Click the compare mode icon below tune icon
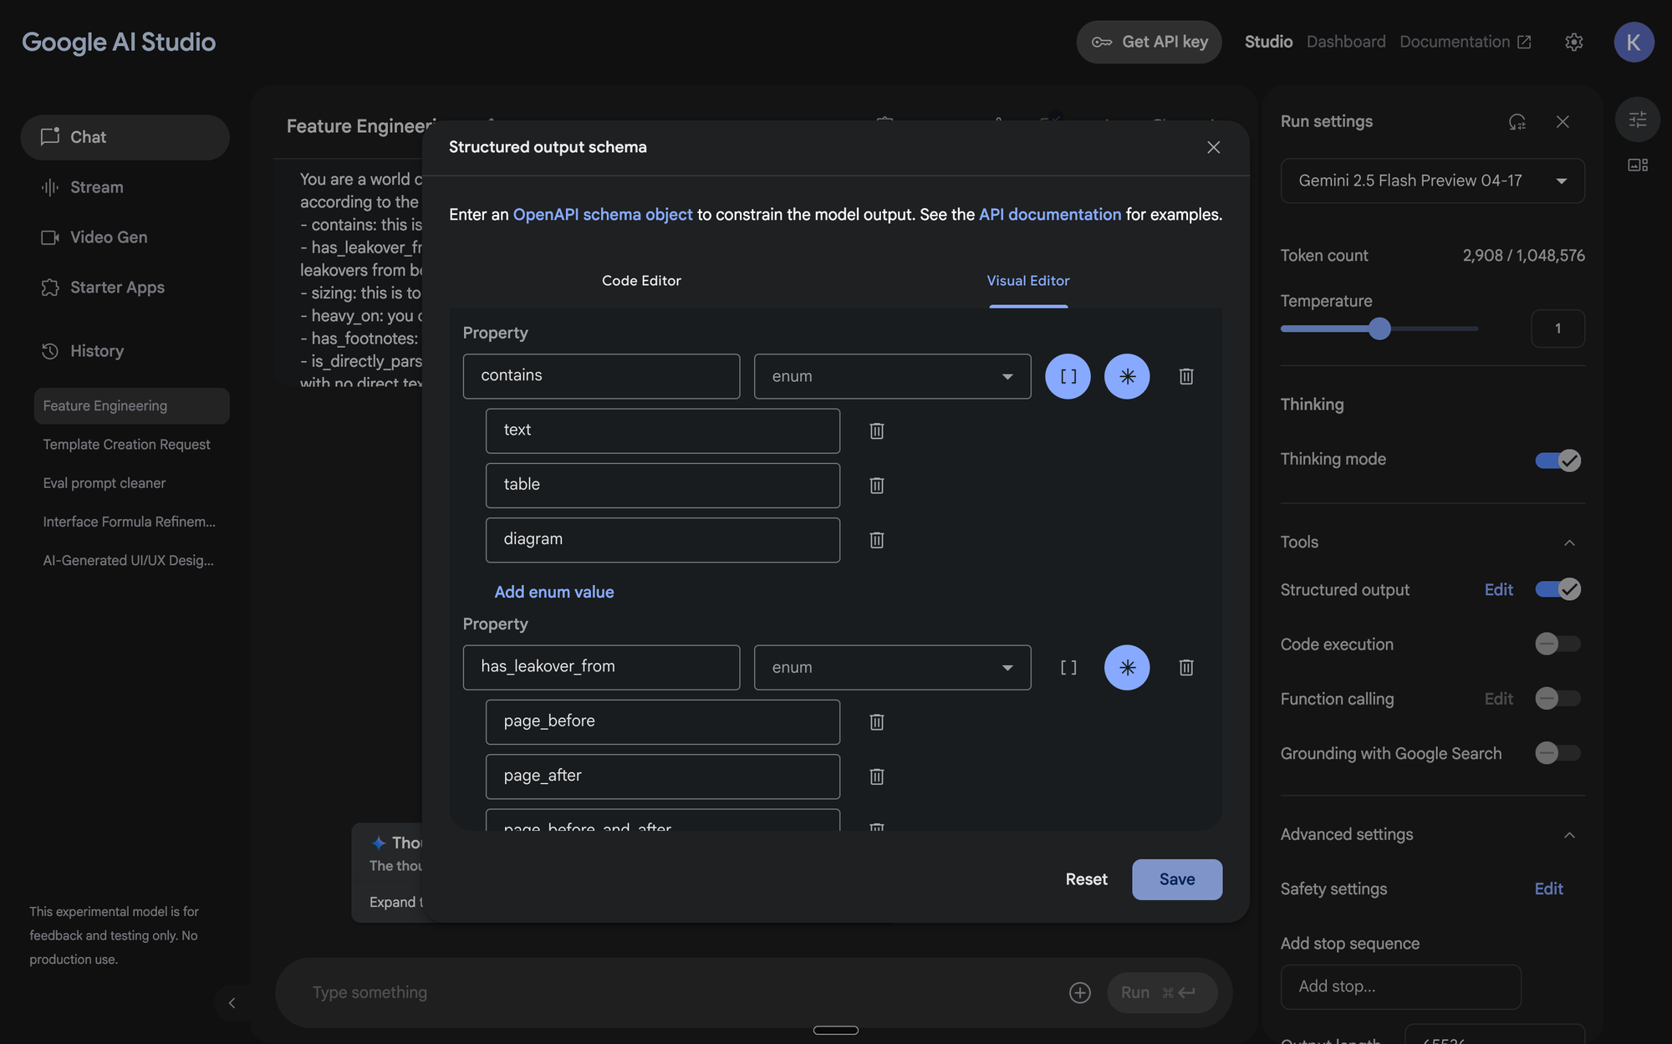Viewport: 1672px width, 1044px height. tap(1638, 165)
